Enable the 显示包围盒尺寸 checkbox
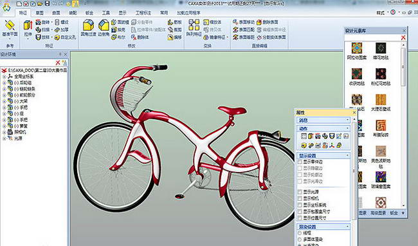 pyautogui.click(x=300, y=211)
